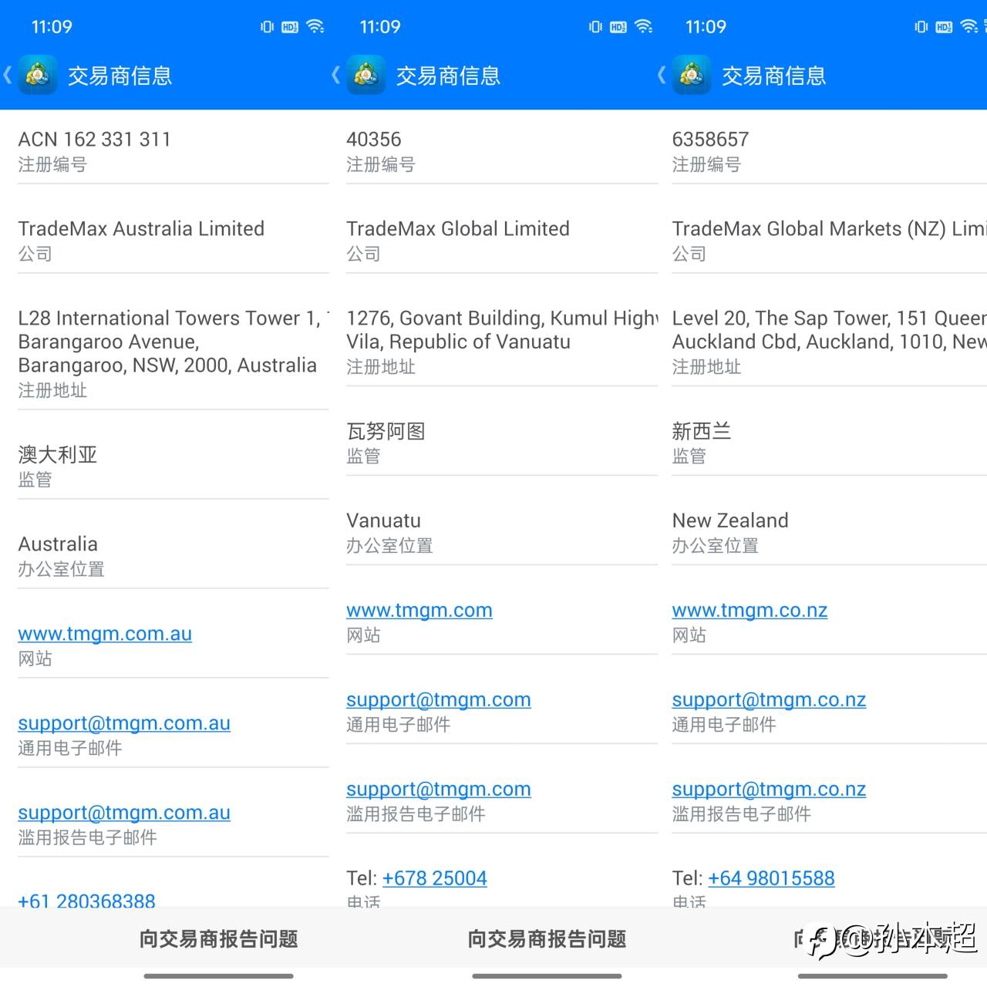The image size is (987, 987).
Task: Tap general email support@tmgm.com
Action: pyautogui.click(x=439, y=700)
